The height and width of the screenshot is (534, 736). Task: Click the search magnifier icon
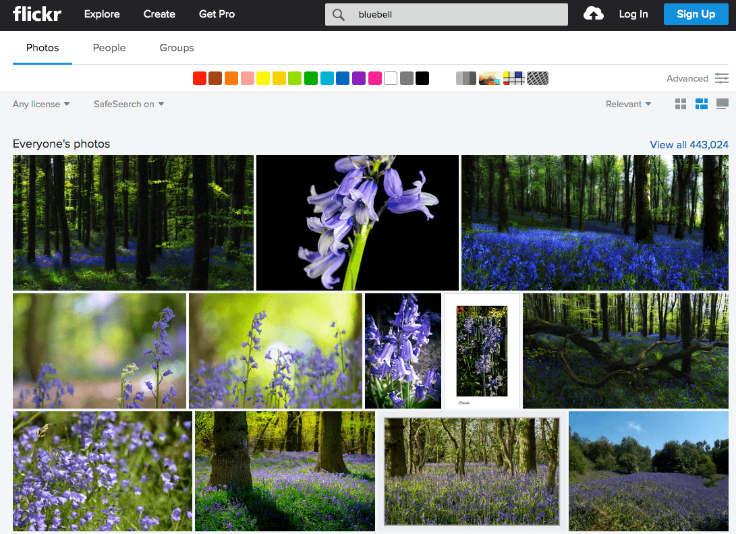click(x=339, y=15)
